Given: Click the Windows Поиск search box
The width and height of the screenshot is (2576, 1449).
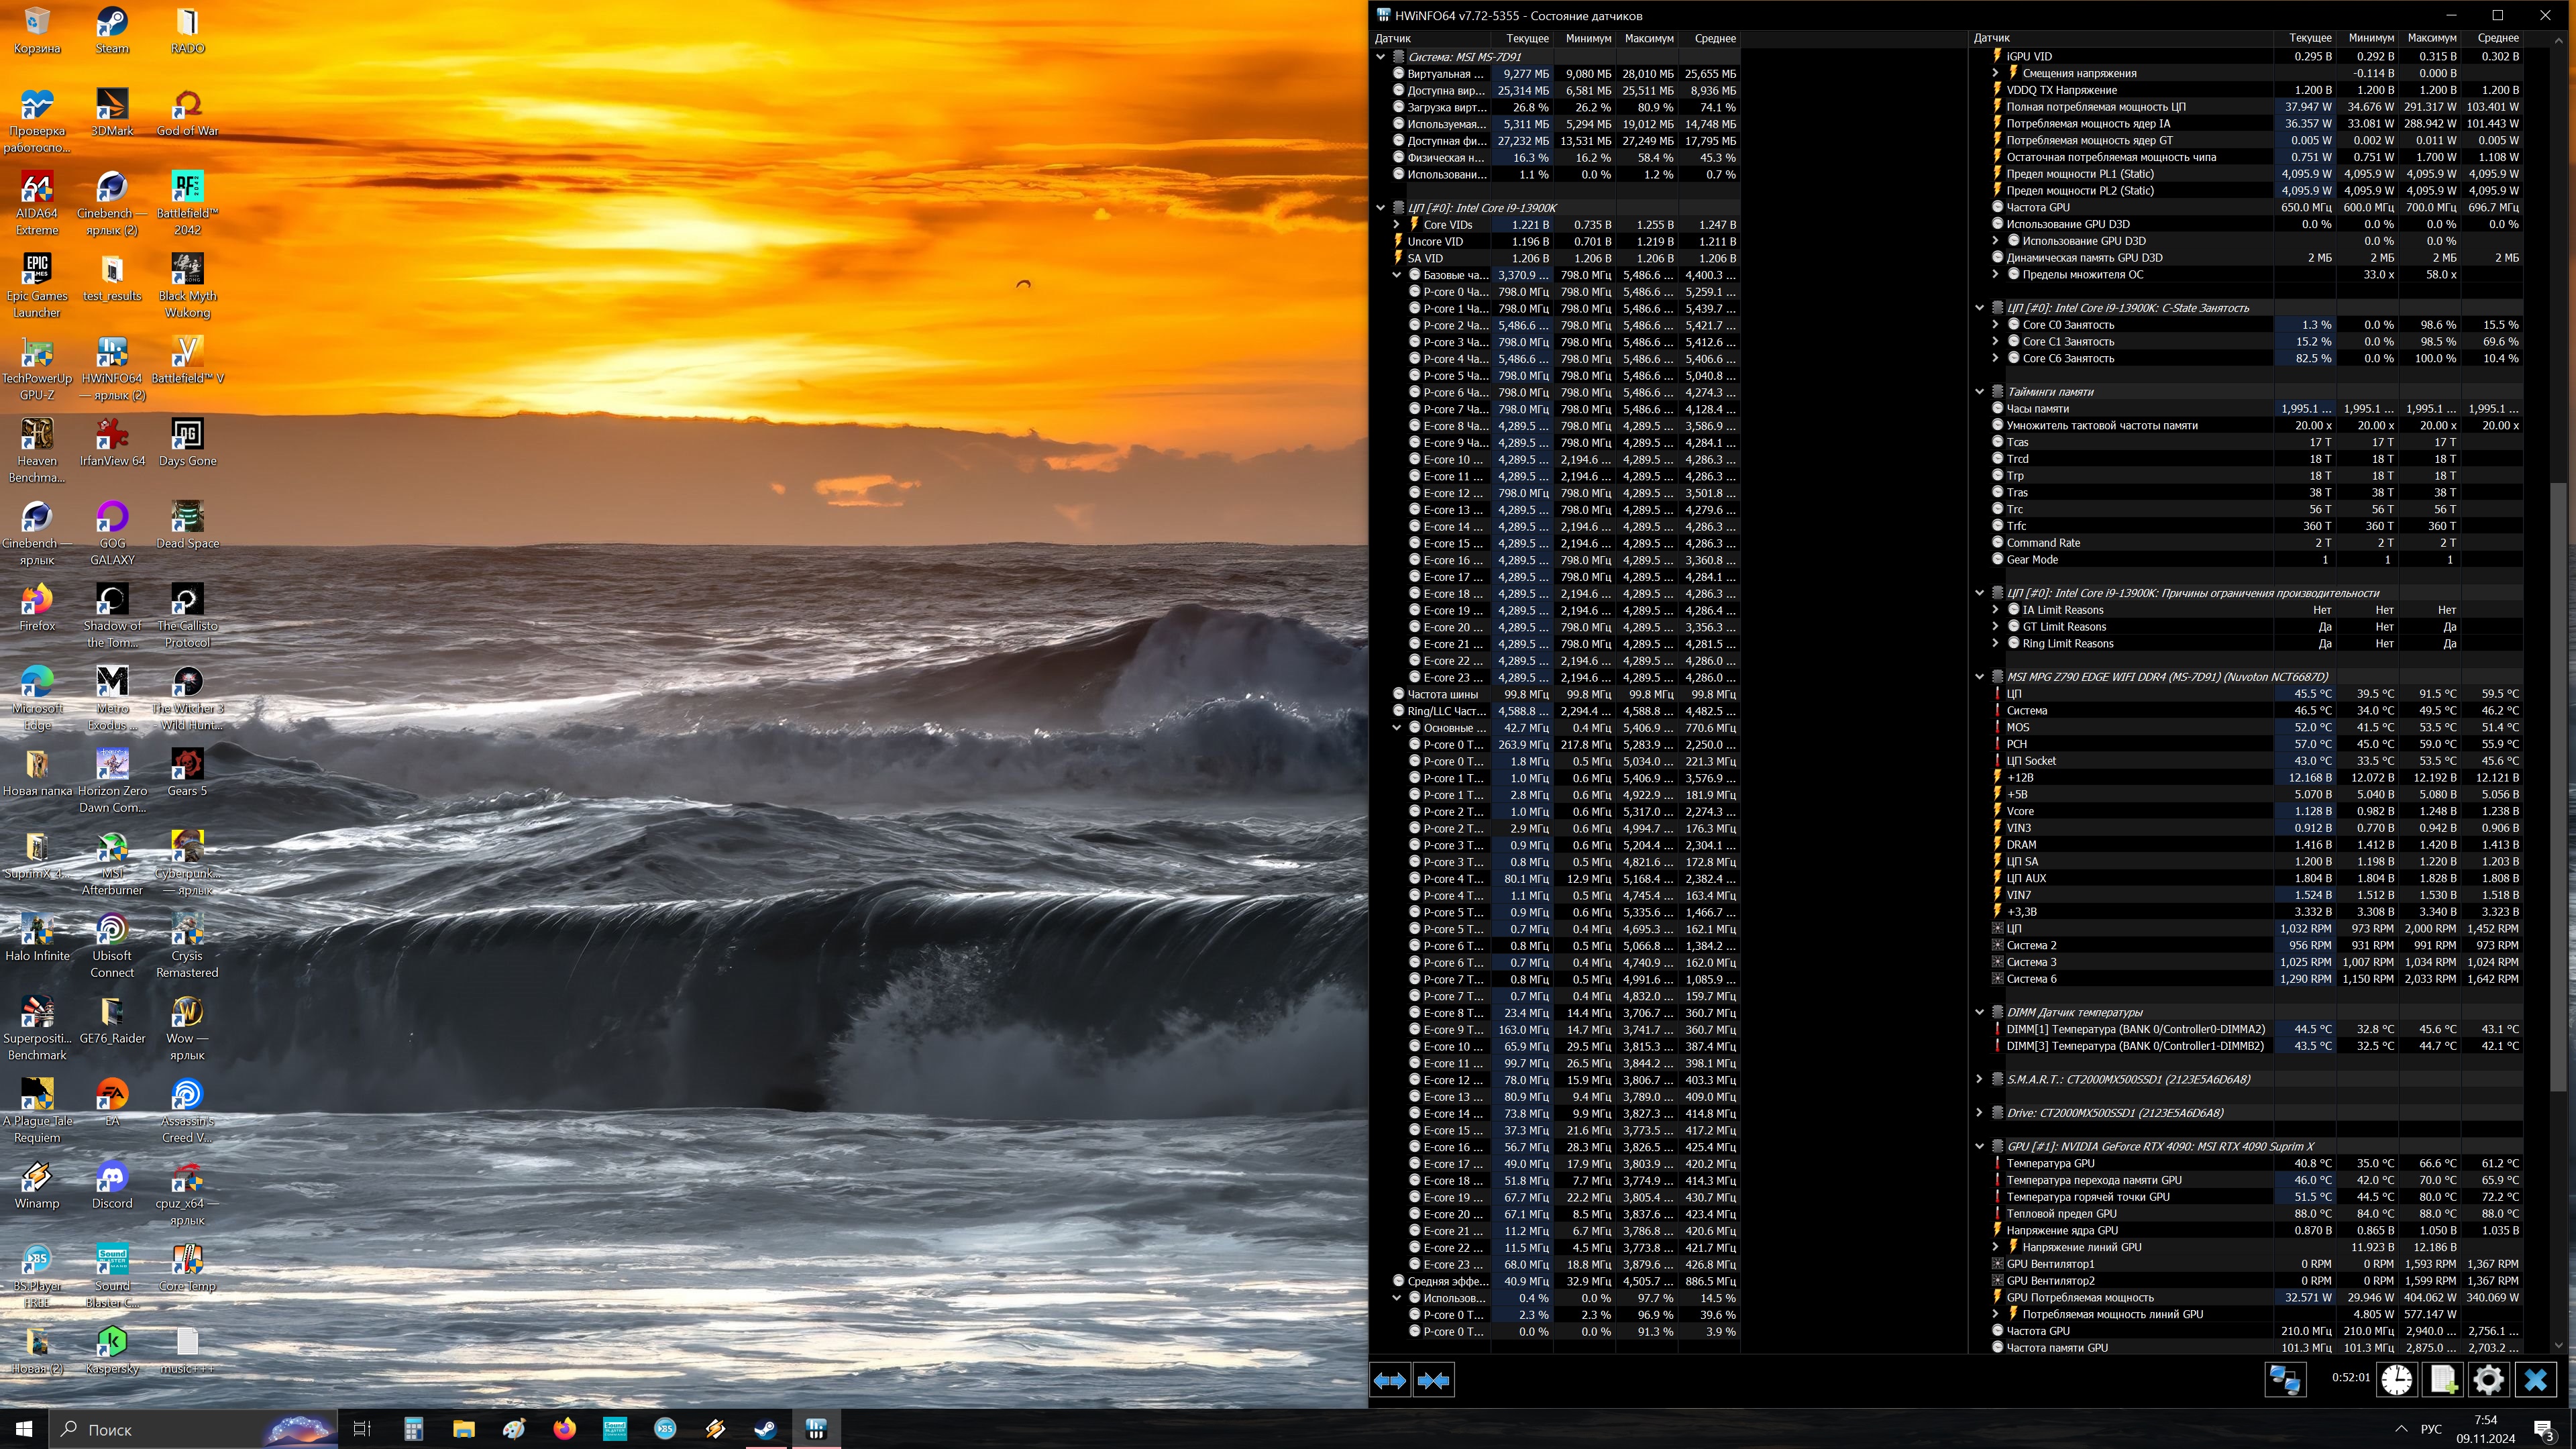Looking at the screenshot, I should tap(160, 1429).
